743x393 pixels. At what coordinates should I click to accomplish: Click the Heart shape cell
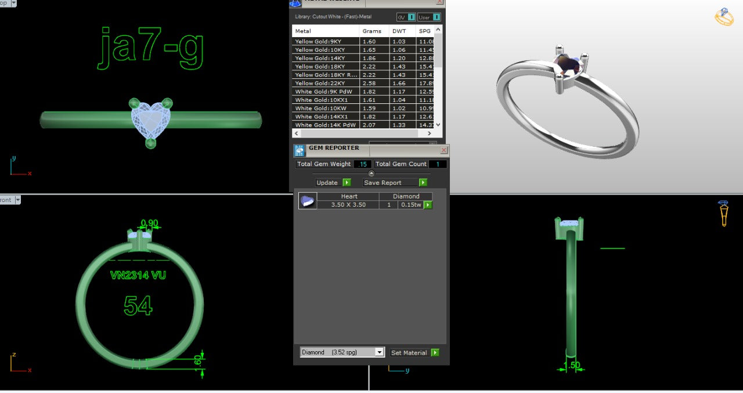348,196
